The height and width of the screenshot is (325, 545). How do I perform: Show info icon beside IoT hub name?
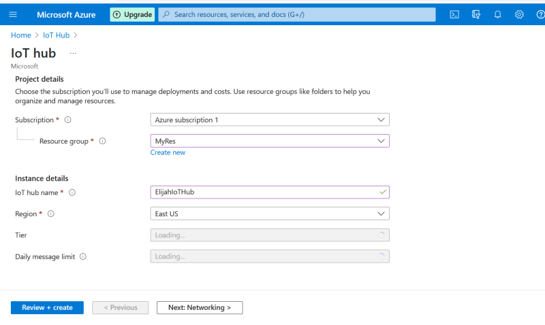(x=72, y=192)
